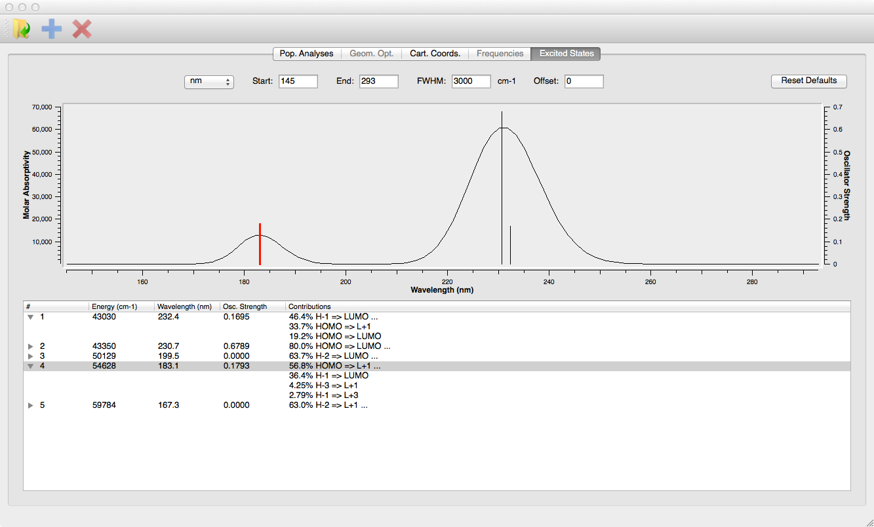
Task: Expand excited state 3 row
Action: point(30,356)
